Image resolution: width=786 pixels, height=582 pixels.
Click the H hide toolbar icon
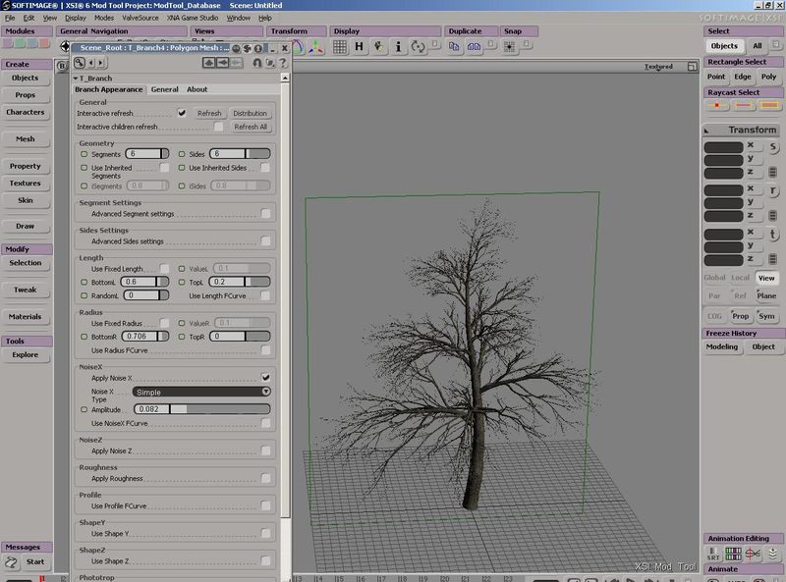[357, 48]
